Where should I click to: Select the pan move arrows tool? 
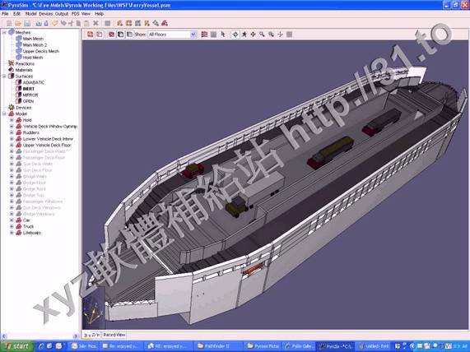click(254, 35)
